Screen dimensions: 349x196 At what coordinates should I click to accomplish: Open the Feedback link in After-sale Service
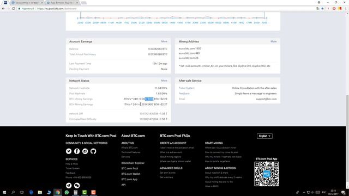tap(184, 94)
